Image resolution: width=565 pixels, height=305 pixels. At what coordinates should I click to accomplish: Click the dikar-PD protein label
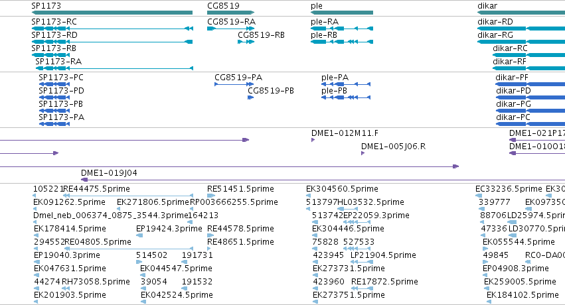pyautogui.click(x=513, y=91)
